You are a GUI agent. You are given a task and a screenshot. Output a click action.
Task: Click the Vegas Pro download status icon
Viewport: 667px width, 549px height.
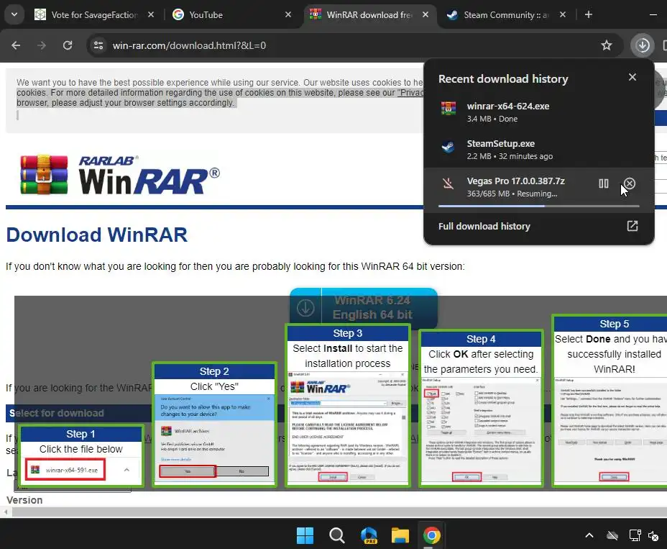tap(448, 183)
